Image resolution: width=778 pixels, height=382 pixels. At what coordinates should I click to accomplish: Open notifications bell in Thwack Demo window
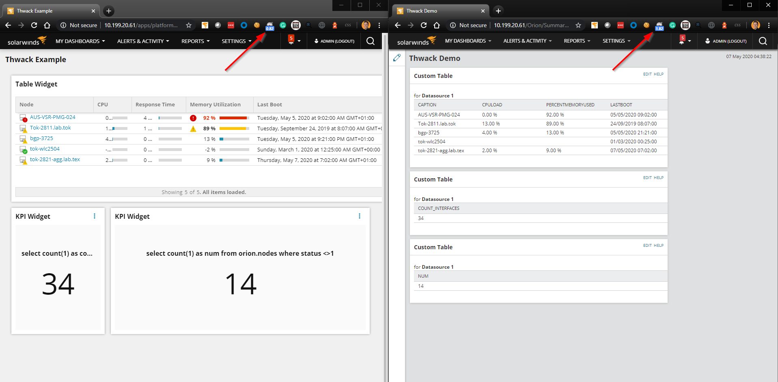pos(682,40)
